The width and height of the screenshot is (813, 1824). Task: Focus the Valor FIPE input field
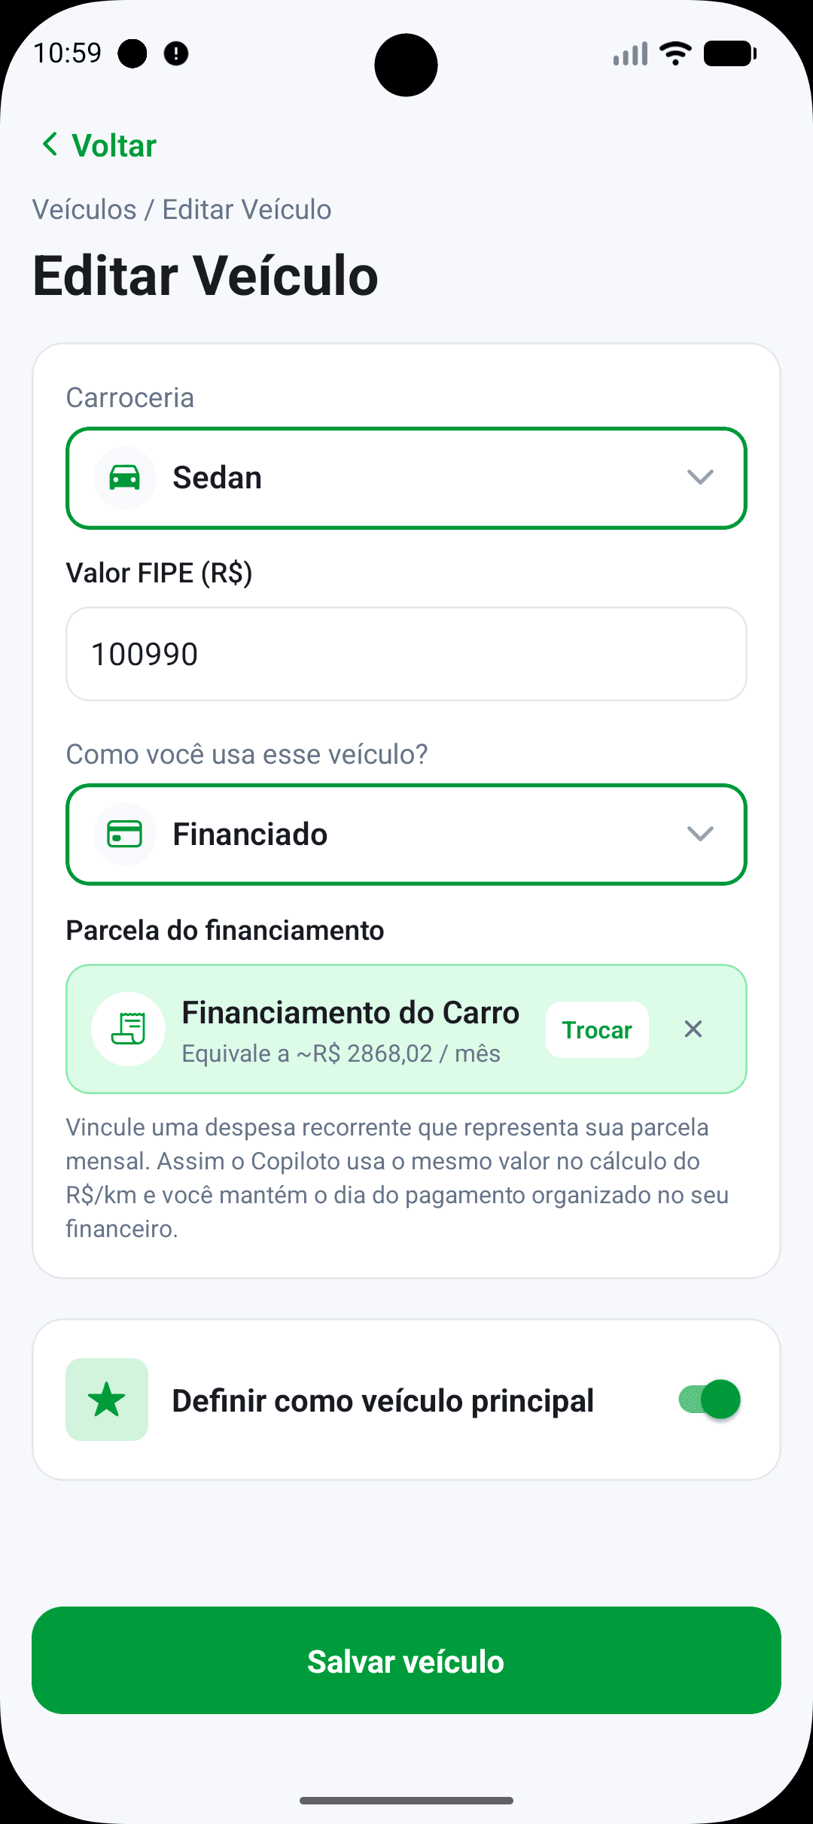[x=406, y=654]
